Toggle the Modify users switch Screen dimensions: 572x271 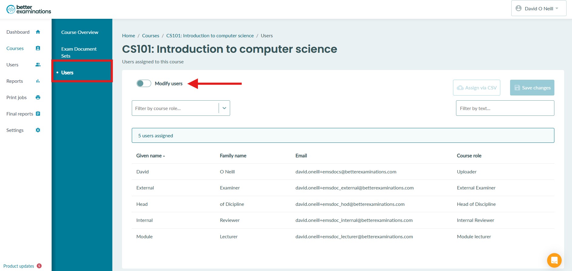pyautogui.click(x=144, y=83)
